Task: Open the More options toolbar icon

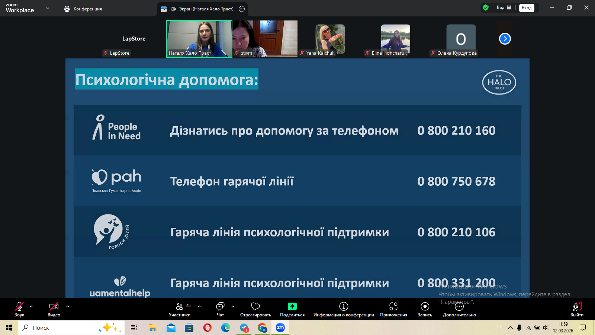Action: click(x=459, y=307)
